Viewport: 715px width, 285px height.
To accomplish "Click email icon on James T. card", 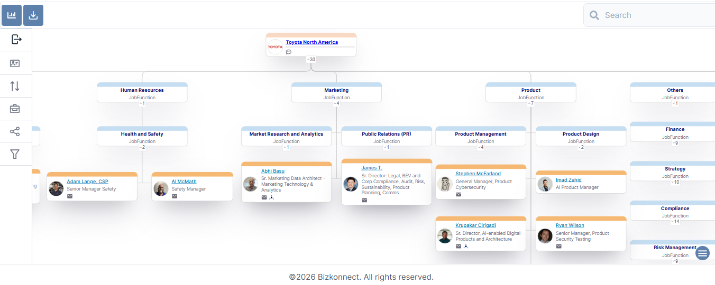I will coord(364,200).
